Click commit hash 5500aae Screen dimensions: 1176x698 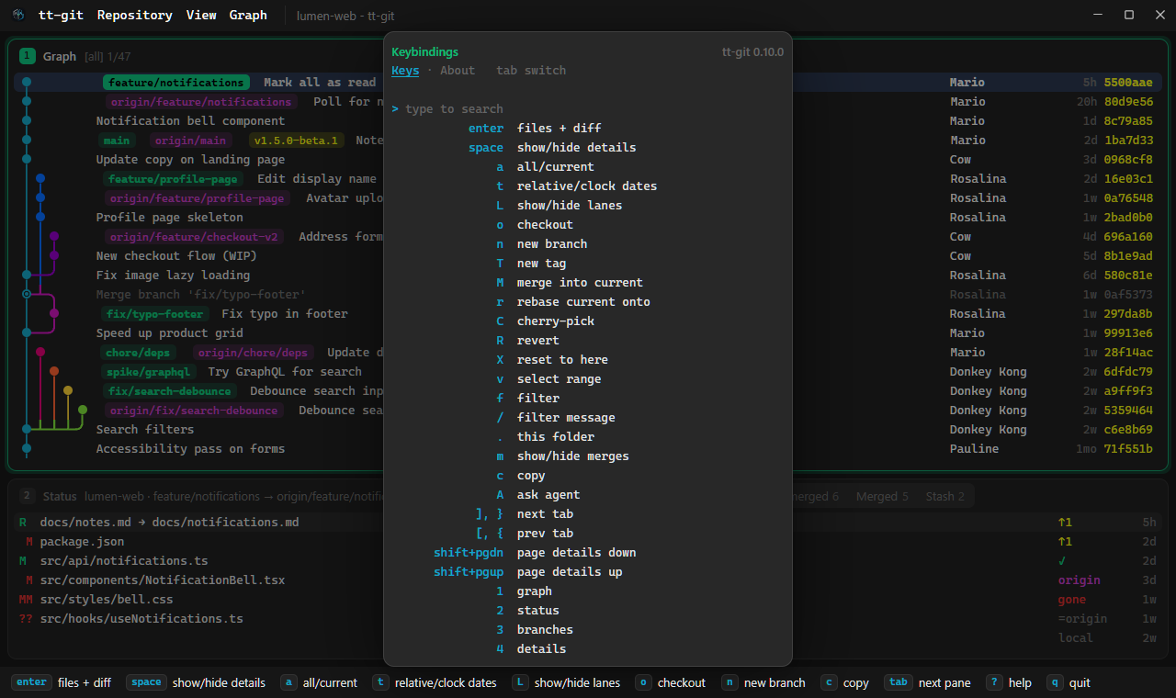[1128, 83]
